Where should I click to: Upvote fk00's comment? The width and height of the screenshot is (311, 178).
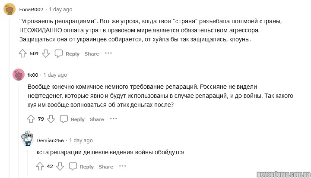[x=31, y=119]
